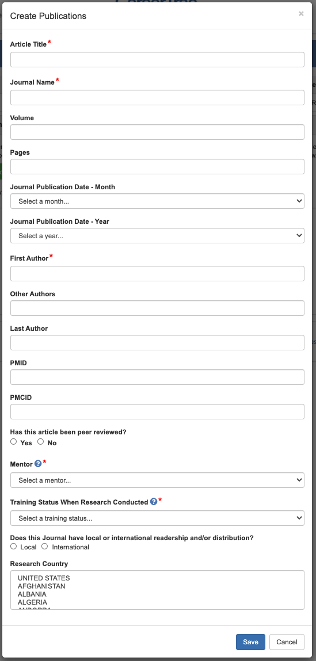The width and height of the screenshot is (316, 661).
Task: Click the Cancel button
Action: (287, 642)
